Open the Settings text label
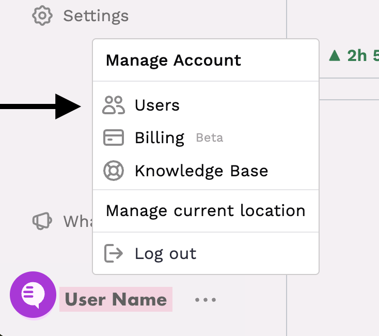The image size is (379, 336). (x=96, y=16)
